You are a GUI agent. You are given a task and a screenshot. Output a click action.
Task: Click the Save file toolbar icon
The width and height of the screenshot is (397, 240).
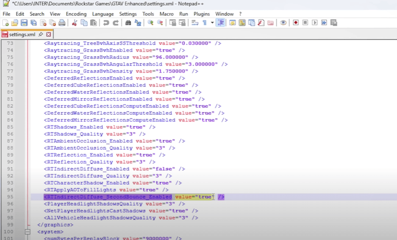coord(24,23)
